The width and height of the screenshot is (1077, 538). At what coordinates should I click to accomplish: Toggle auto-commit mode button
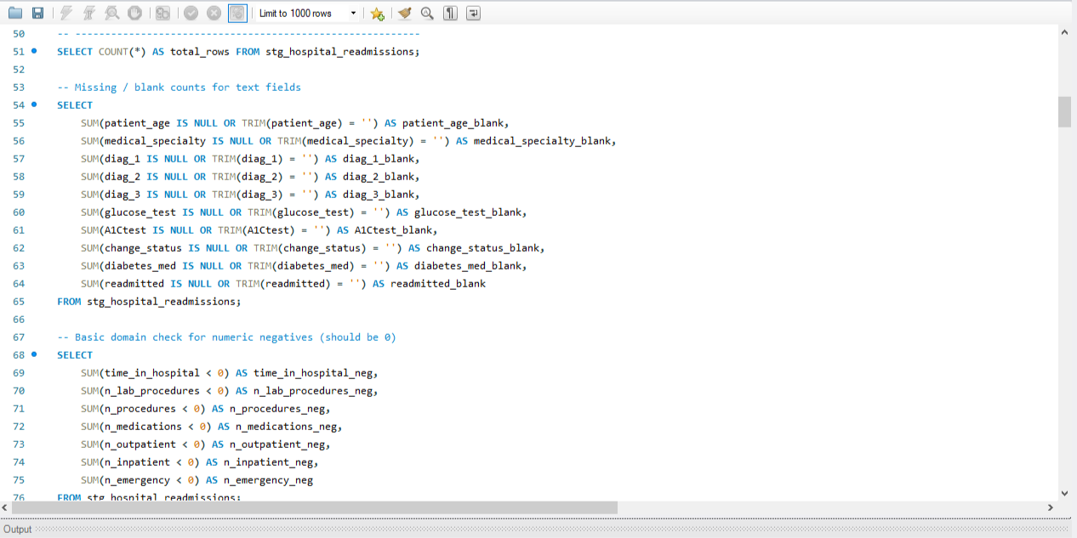tap(237, 13)
